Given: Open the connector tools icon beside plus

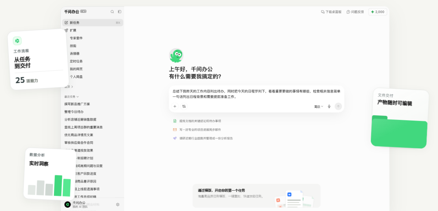Looking at the screenshot, I should click(184, 106).
